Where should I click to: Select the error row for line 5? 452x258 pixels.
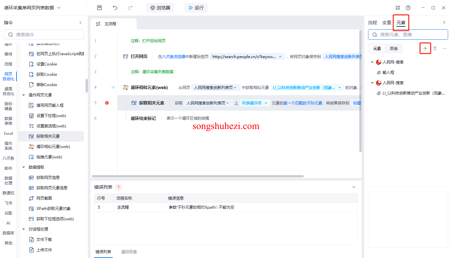[x=226, y=207]
